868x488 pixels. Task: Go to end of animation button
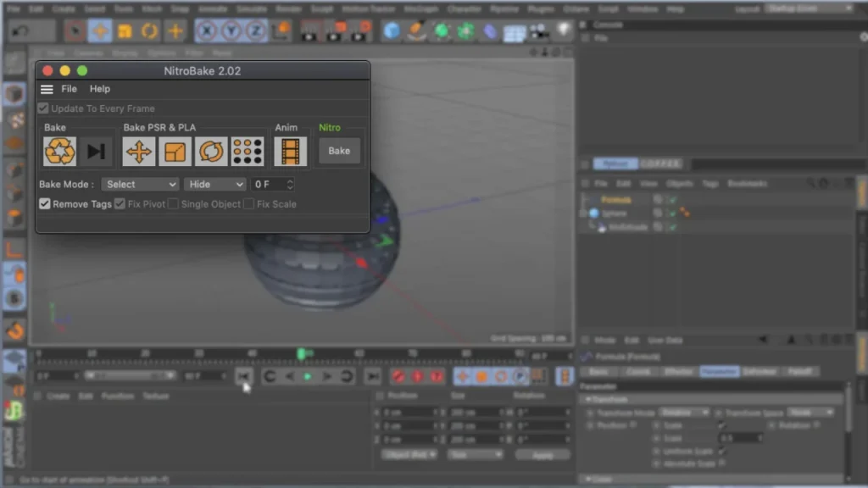373,377
